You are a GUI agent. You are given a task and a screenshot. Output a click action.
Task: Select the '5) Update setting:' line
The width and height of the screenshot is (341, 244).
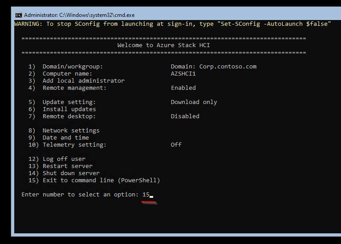(62, 102)
